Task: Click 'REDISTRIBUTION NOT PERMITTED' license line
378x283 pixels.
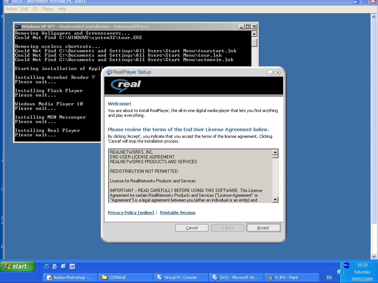Action: (x=144, y=171)
